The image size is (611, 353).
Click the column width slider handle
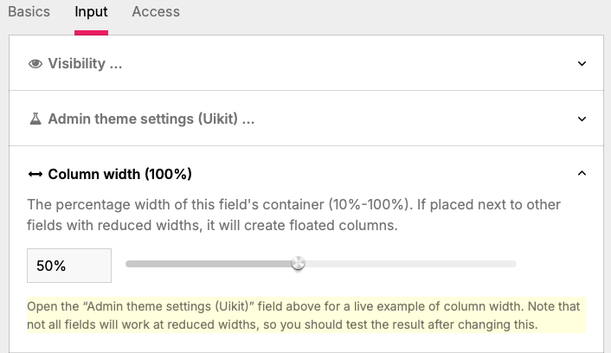tap(298, 263)
